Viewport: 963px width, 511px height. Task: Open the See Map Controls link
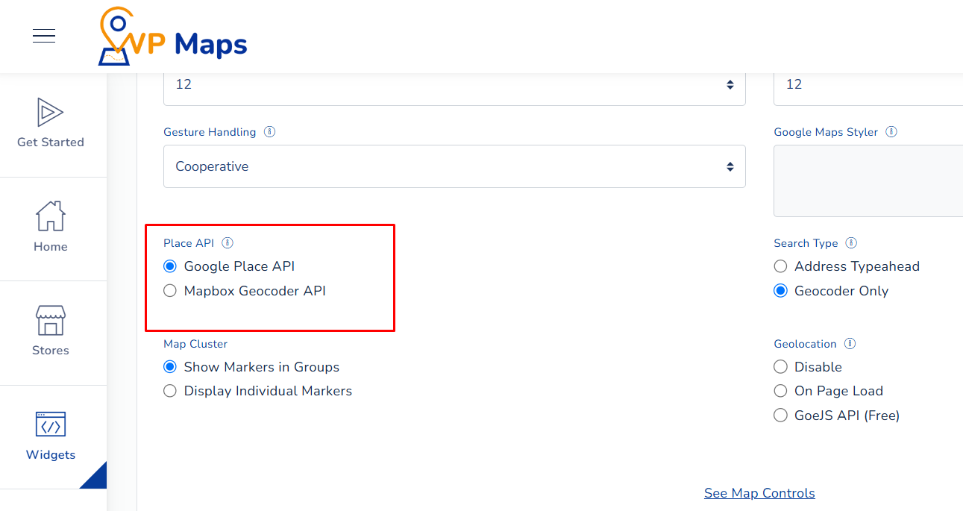759,492
